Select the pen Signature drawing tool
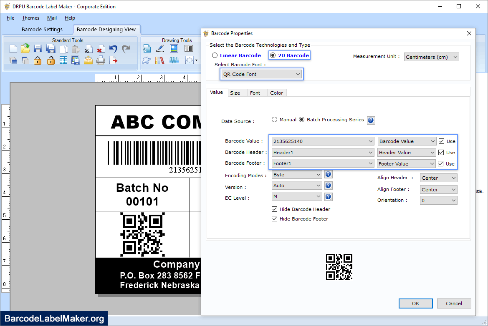The height and width of the screenshot is (326, 488). pyautogui.click(x=160, y=48)
